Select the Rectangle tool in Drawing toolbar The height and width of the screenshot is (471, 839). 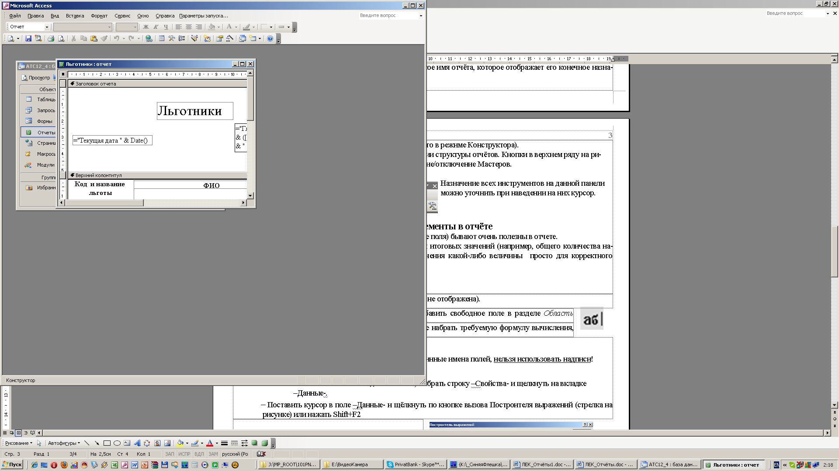(107, 443)
